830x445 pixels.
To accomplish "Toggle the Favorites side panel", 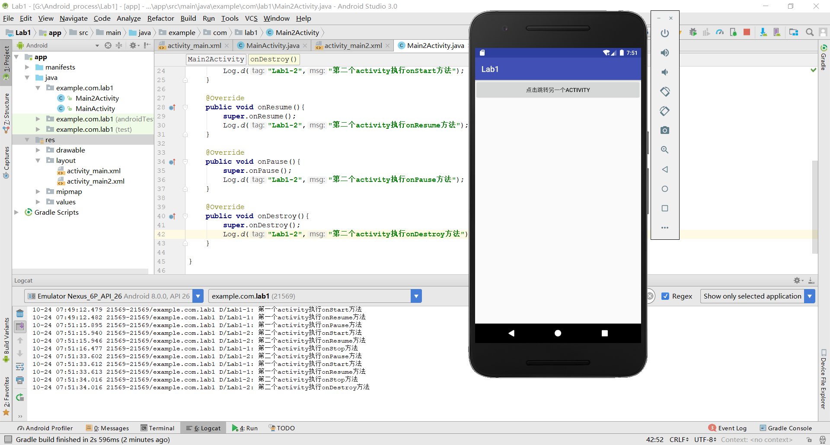I will [x=6, y=396].
